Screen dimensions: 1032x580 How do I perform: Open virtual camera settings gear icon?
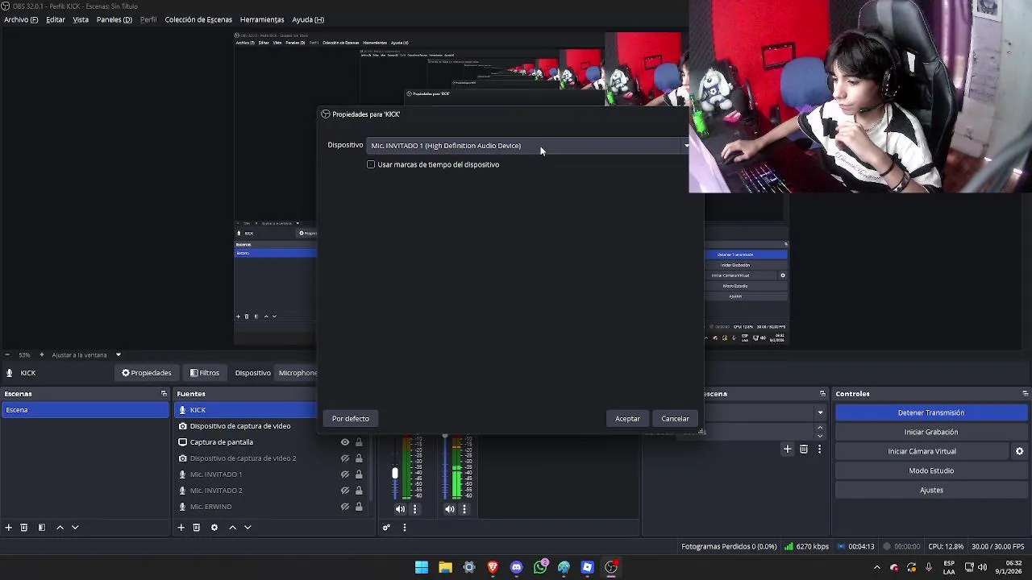(x=1019, y=451)
